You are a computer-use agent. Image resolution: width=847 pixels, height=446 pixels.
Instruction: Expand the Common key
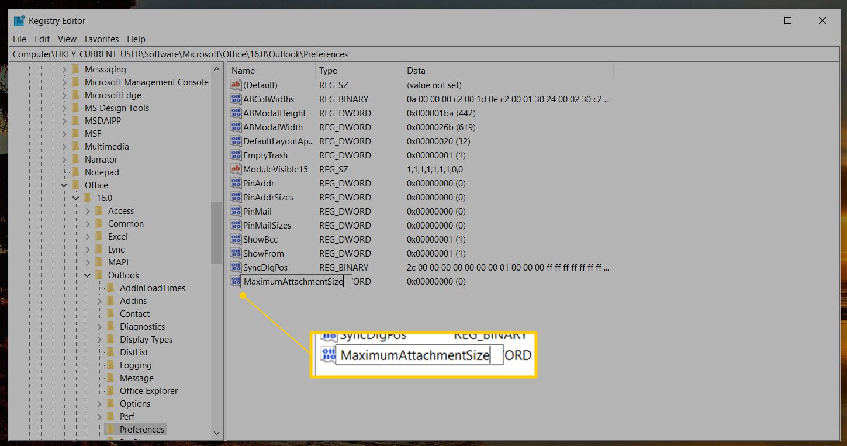click(88, 223)
